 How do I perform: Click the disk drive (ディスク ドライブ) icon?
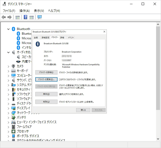13,104
